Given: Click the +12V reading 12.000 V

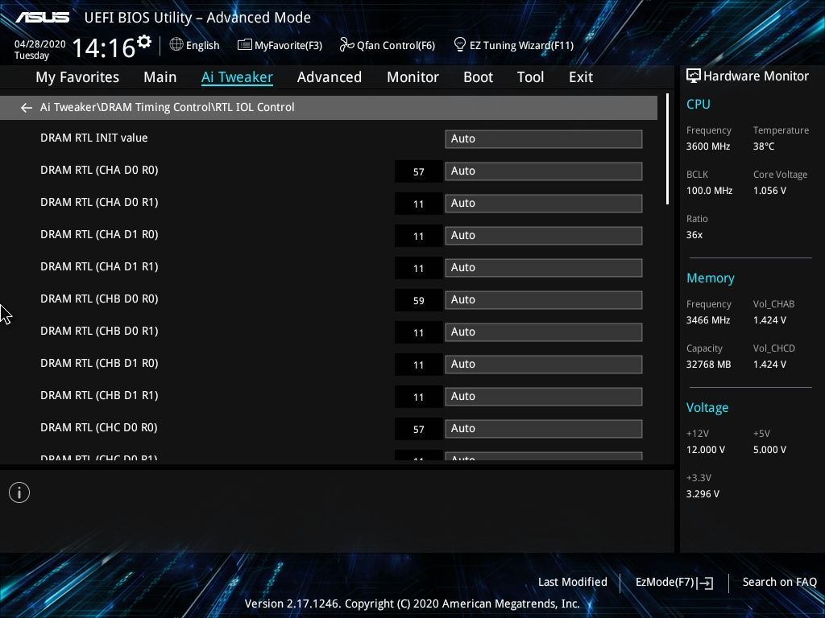Looking at the screenshot, I should 706,450.
